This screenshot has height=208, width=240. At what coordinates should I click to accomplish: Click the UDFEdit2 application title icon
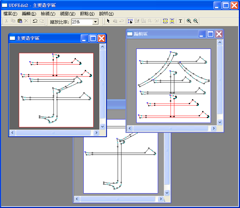point(5,5)
